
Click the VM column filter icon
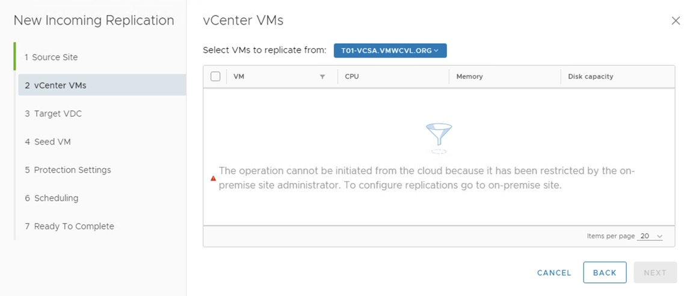322,77
